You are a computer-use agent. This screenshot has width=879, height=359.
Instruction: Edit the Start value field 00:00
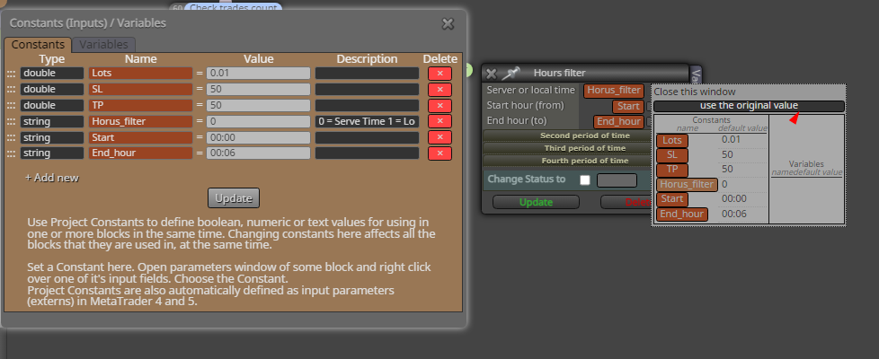[259, 138]
